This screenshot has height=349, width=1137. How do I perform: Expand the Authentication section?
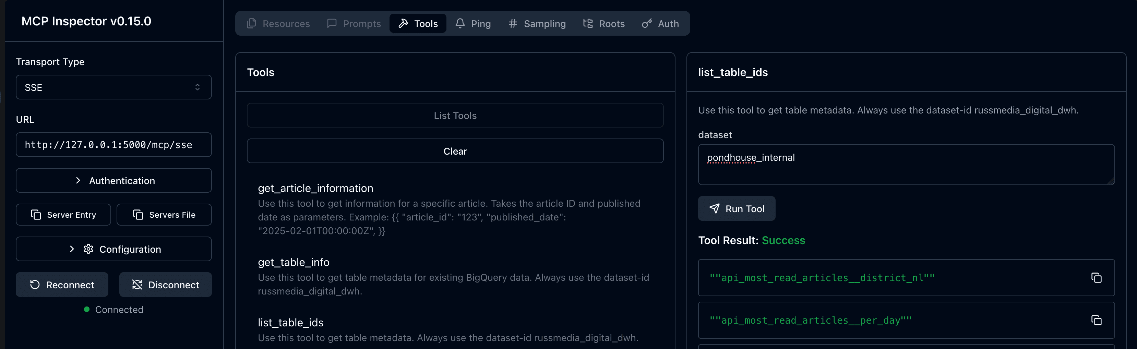[113, 180]
